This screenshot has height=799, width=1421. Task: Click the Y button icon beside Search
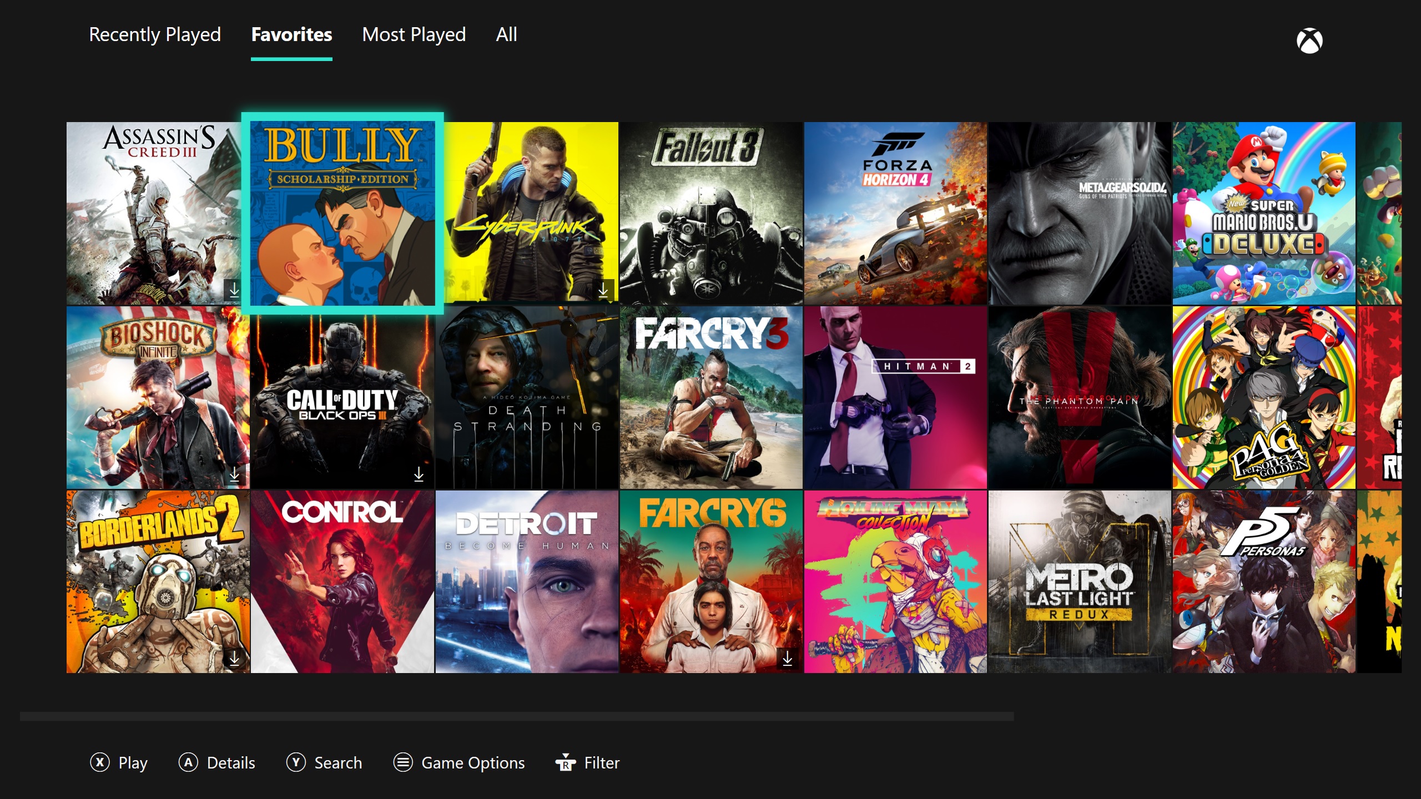[x=296, y=762]
